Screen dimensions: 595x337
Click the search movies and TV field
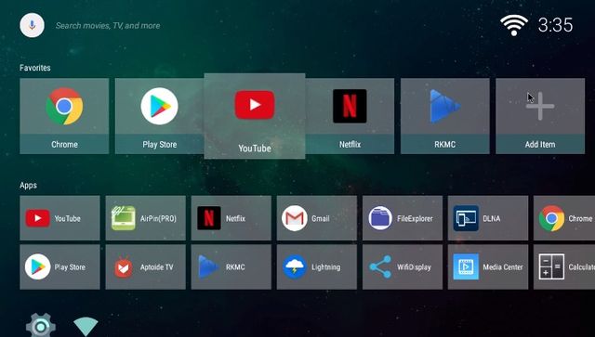coord(108,26)
